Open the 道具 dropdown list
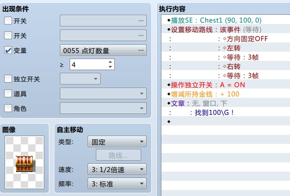This screenshot has height=196, width=290. pos(103,94)
